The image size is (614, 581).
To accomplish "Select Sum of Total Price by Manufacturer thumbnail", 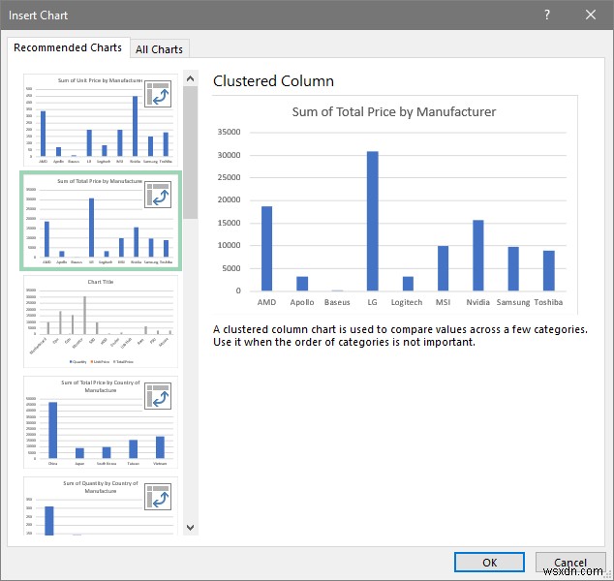I will pos(101,221).
